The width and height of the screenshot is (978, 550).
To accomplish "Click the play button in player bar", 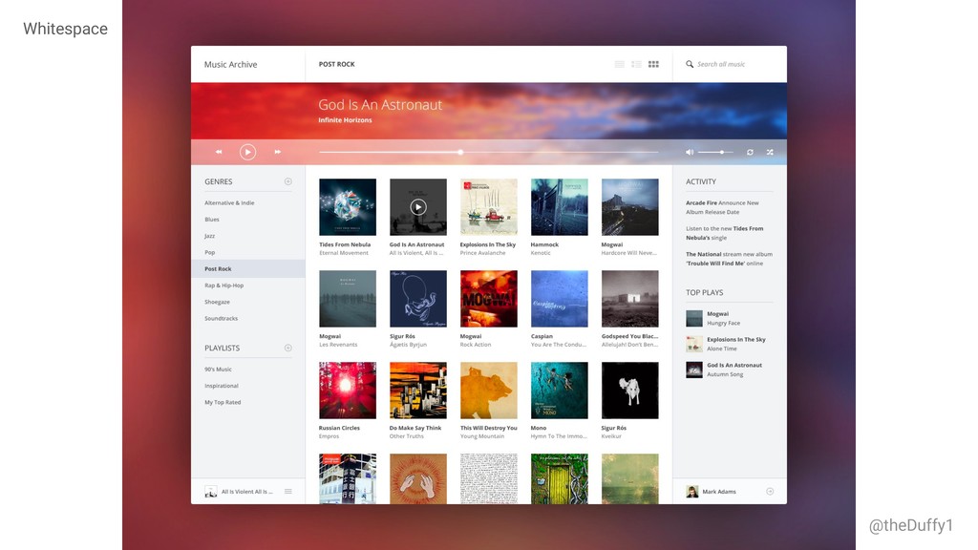I will (247, 152).
